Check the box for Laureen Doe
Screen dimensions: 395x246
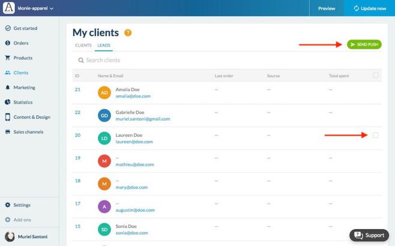coord(376,136)
